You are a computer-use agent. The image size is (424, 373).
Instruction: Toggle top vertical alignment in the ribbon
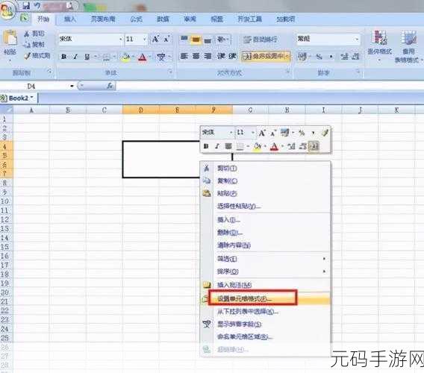pos(184,40)
